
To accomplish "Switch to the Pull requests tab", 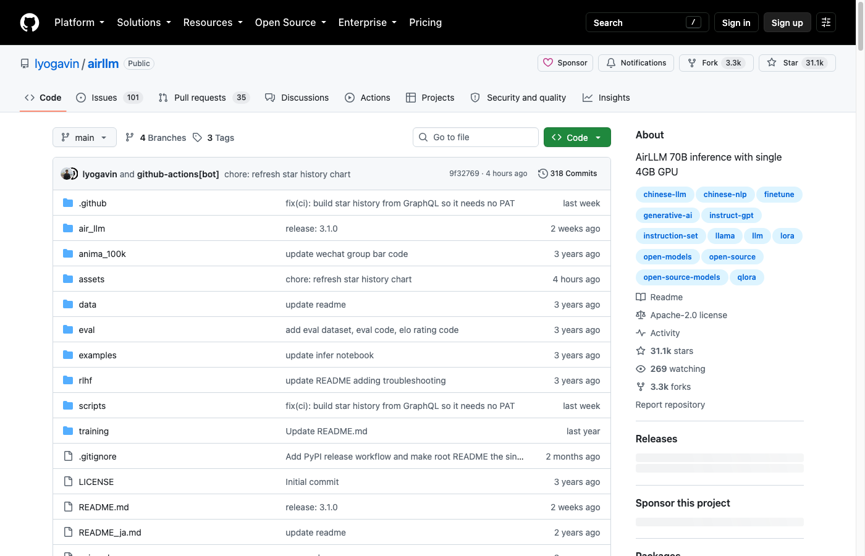I will pos(203,97).
